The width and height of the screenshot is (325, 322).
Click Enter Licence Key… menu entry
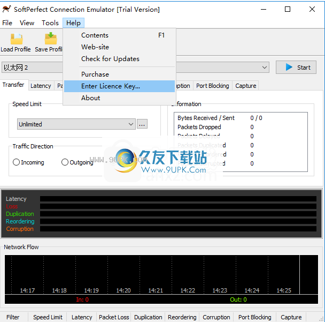(x=119, y=86)
